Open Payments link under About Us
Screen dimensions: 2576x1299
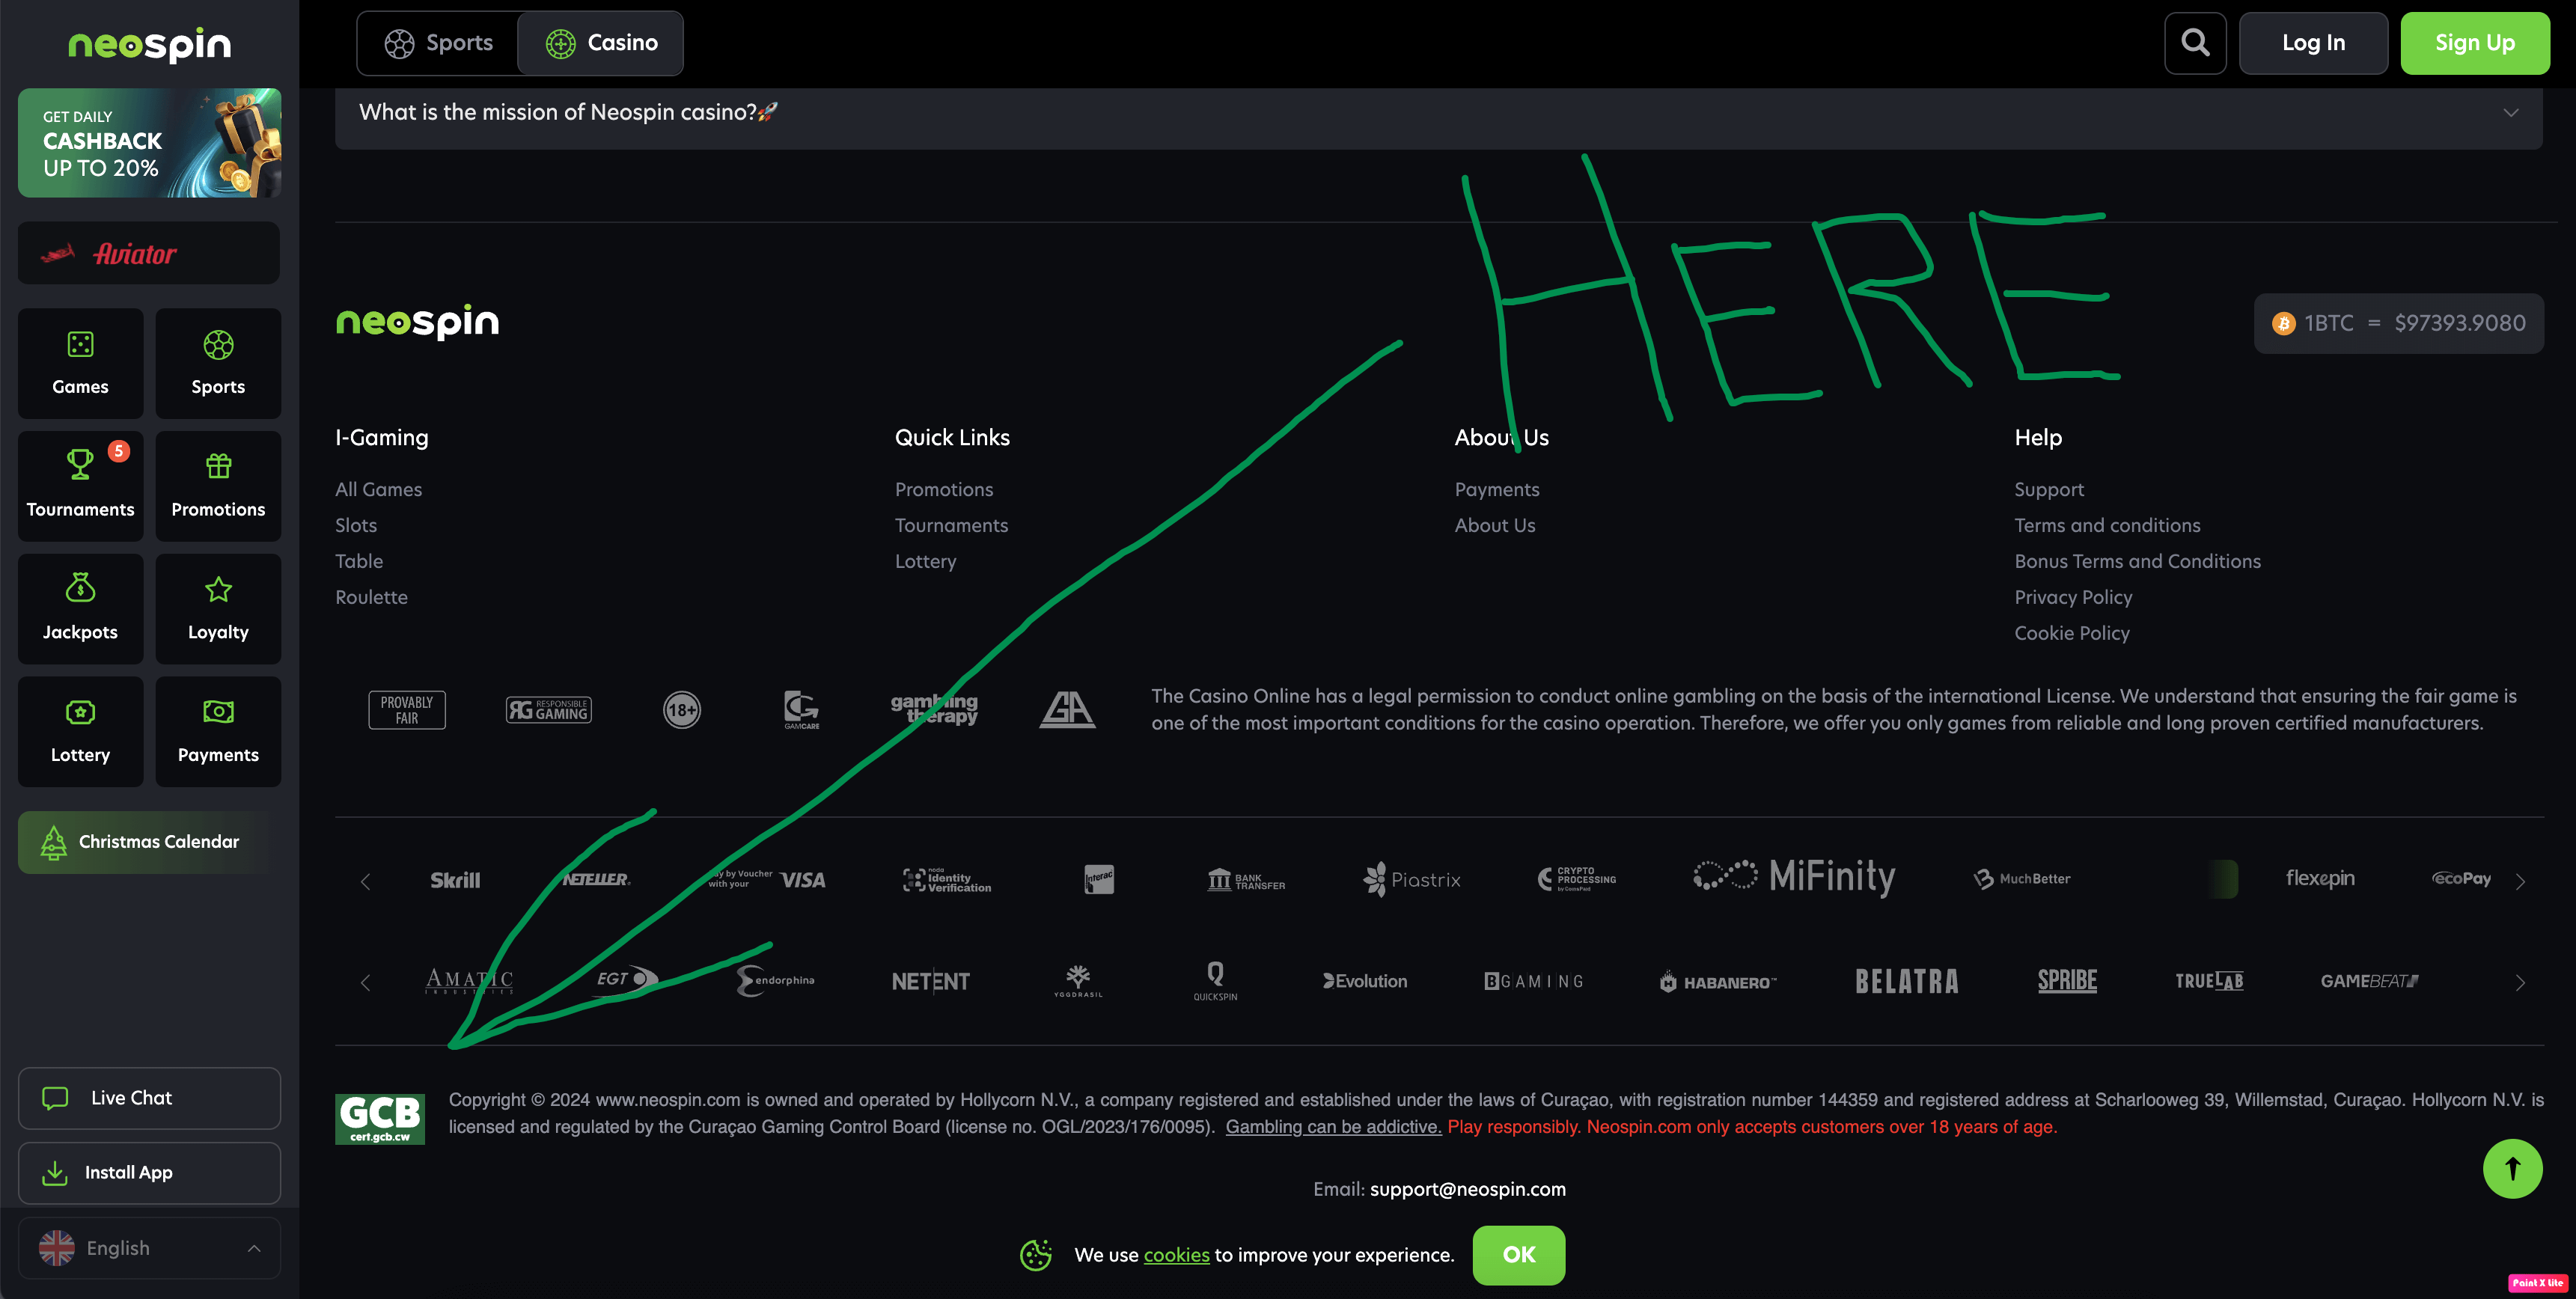(x=1496, y=489)
